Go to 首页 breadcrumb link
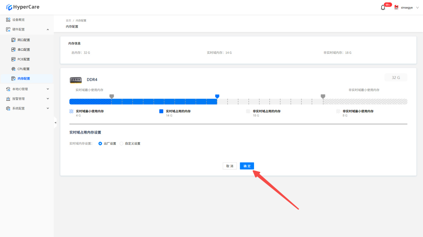 coord(68,21)
